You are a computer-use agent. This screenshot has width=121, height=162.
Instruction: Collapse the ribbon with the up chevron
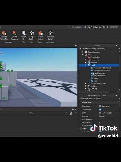(x=70, y=27)
